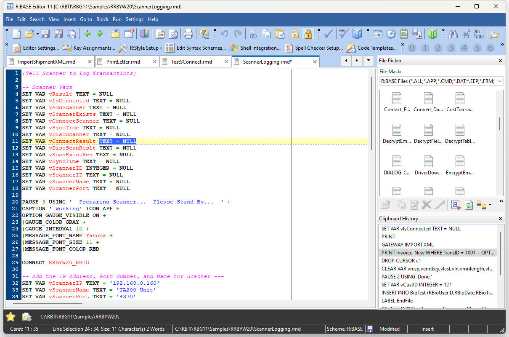The image size is (509, 337).
Task: Insert date with calendar icon
Action: (377, 34)
